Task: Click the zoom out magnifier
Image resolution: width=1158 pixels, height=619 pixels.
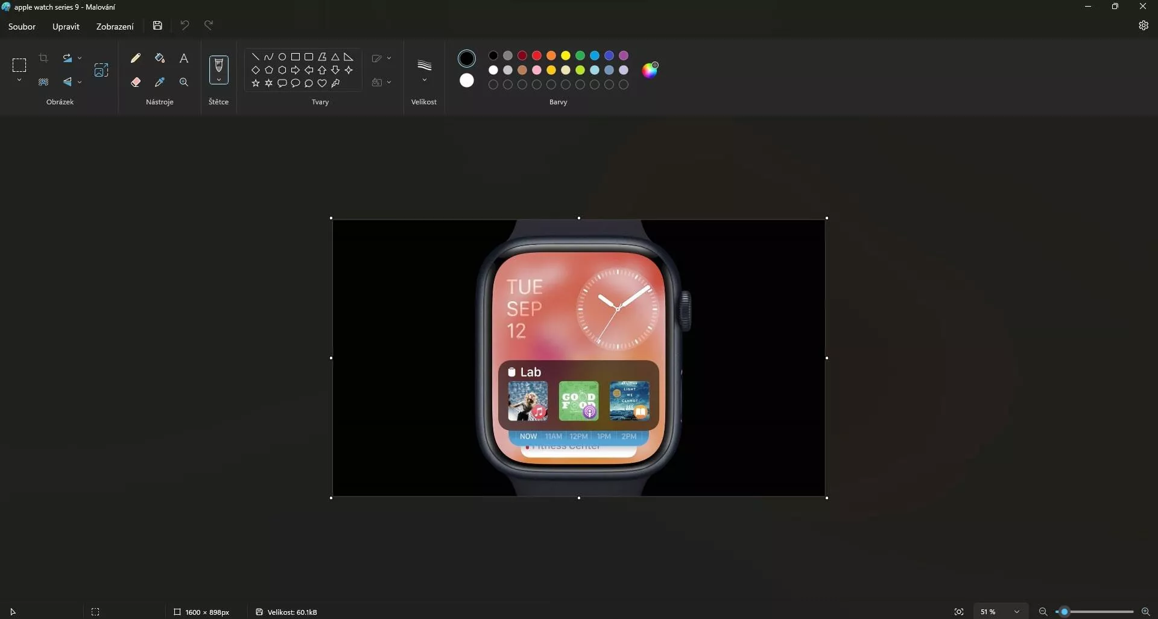Action: (x=1043, y=612)
